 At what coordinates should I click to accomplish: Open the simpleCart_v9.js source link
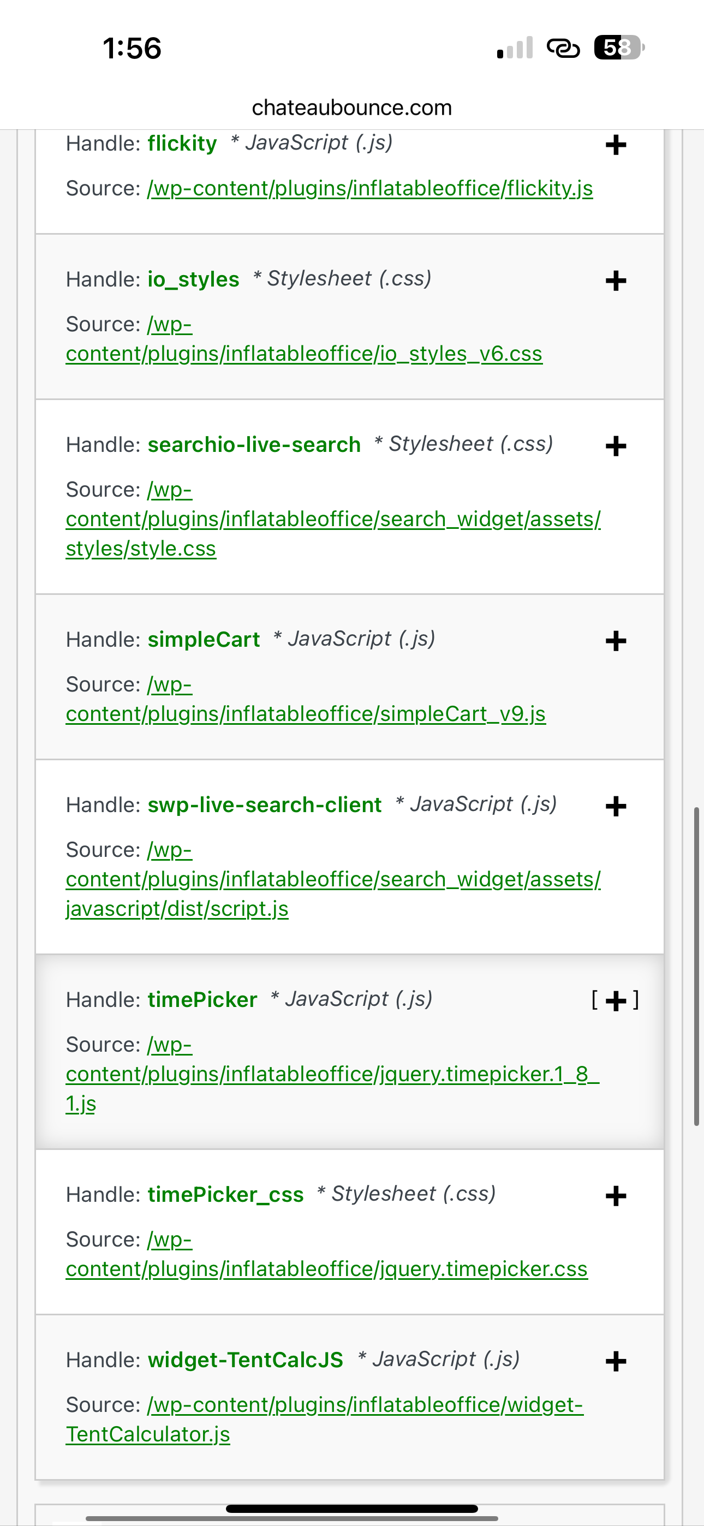click(305, 714)
